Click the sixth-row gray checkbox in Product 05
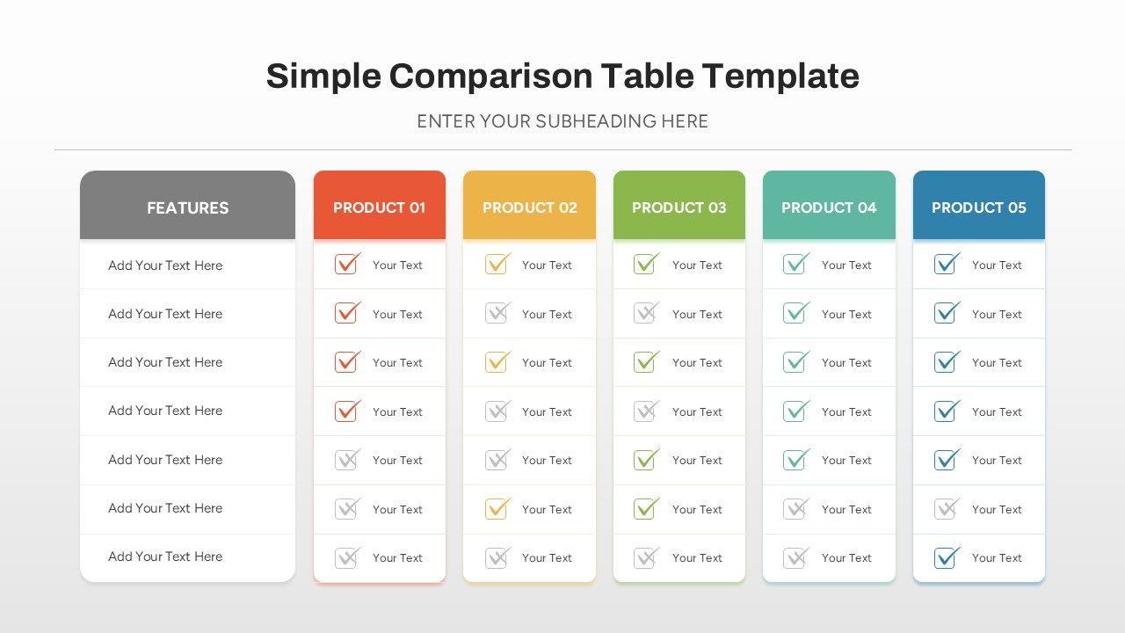The height and width of the screenshot is (633, 1125). coord(946,509)
